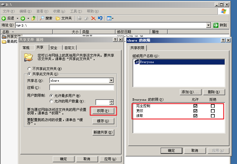
Task: Open the Views icon in toolbar
Action: coord(109,19)
